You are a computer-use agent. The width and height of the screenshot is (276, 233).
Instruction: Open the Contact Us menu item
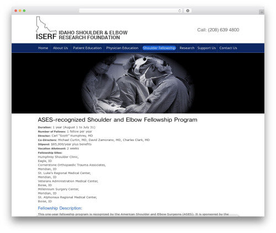(x=228, y=48)
